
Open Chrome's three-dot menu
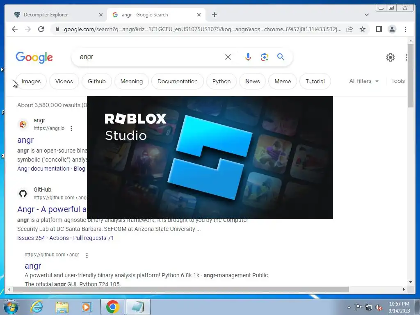[x=405, y=29]
